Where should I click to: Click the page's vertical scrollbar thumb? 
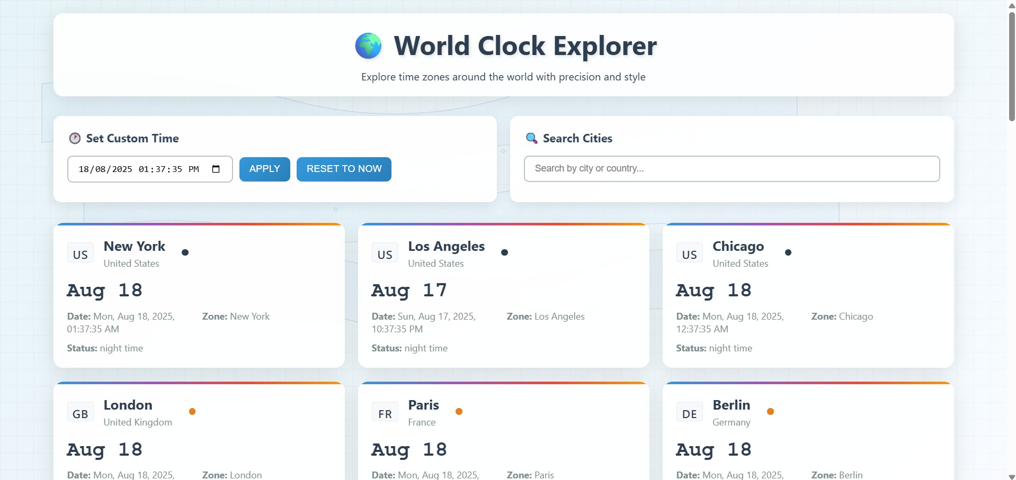tap(1011, 66)
